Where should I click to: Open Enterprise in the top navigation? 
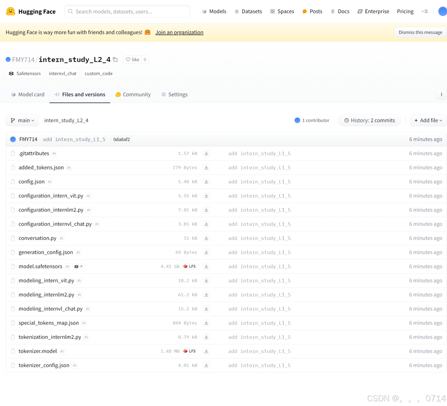[373, 11]
